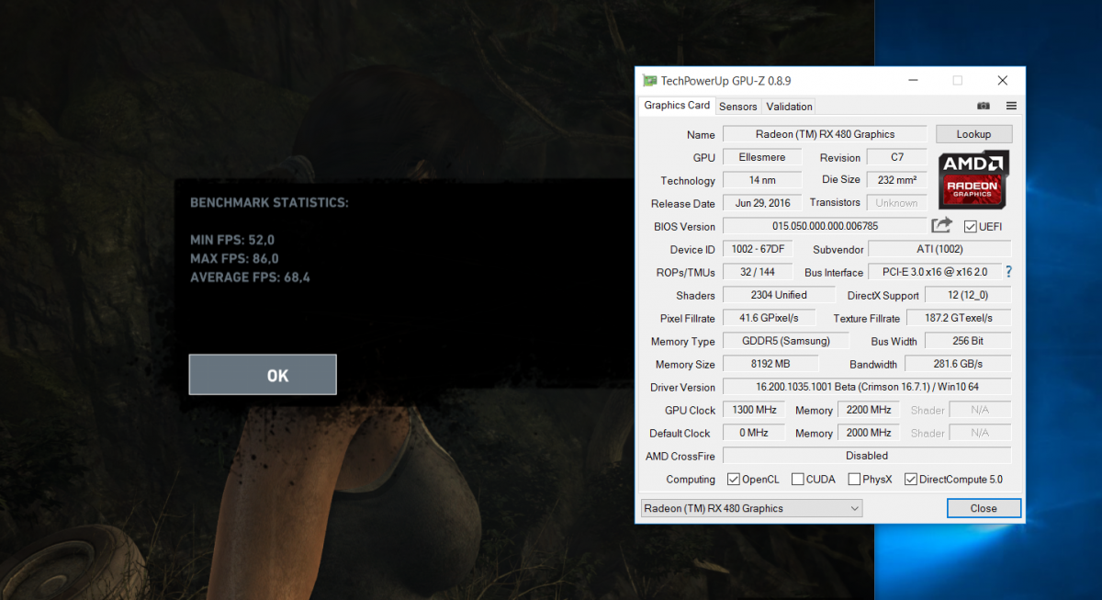Toggle the DirectCompute 5.0 checkbox
Viewport: 1102px width, 600px height.
910,479
